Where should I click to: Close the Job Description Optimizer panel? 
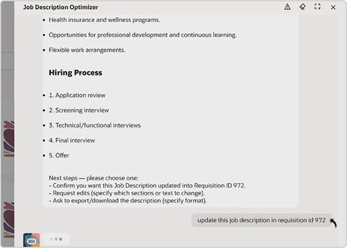pos(333,7)
